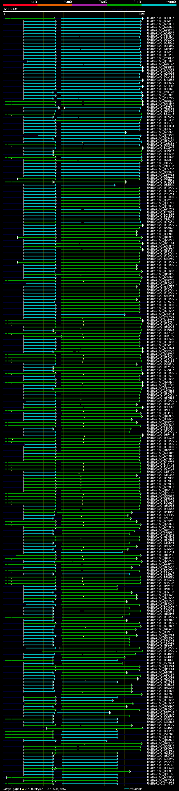This screenshot has width=179, height=791.
Task: Select the UniRef100_Q4PM09 label
Action: (x=161, y=237)
